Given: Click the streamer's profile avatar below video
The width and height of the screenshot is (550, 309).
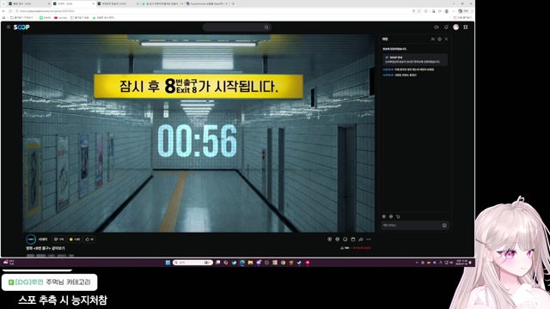Looking at the screenshot, I should pyautogui.click(x=31, y=239).
